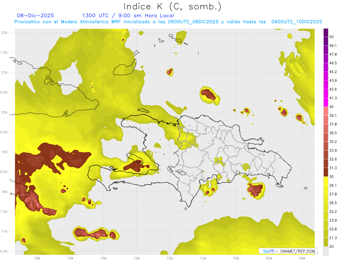Pick the magenta swatch between 40 and 41.3

pyautogui.click(x=326, y=102)
